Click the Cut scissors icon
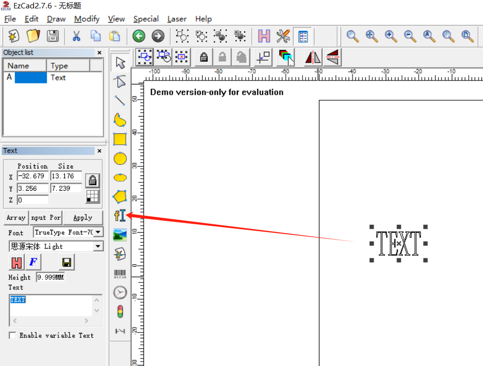 pyautogui.click(x=76, y=36)
